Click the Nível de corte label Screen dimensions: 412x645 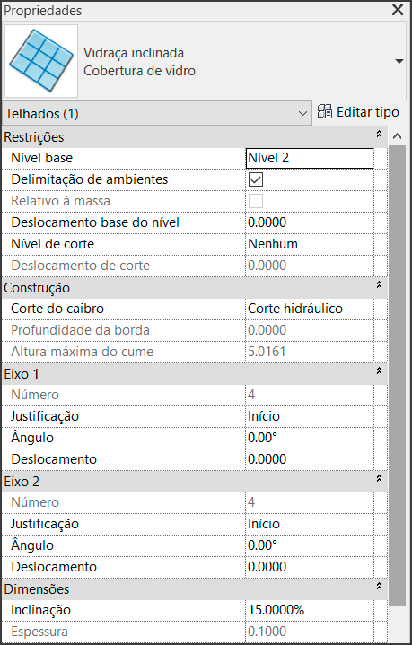(53, 244)
